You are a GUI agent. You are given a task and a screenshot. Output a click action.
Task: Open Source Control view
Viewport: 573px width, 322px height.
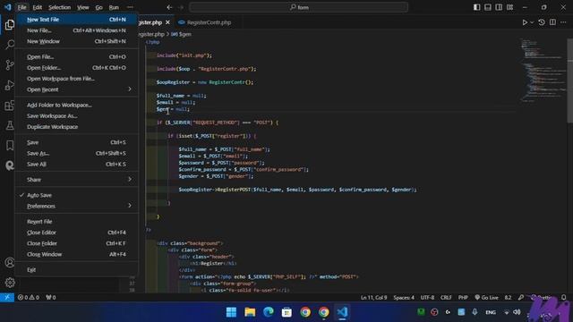point(10,65)
